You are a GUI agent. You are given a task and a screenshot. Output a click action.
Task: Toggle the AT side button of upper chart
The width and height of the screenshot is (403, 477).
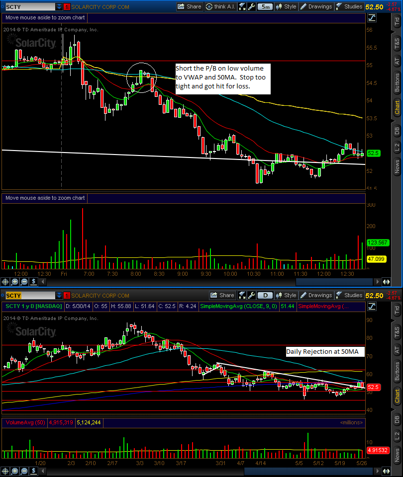(397, 61)
